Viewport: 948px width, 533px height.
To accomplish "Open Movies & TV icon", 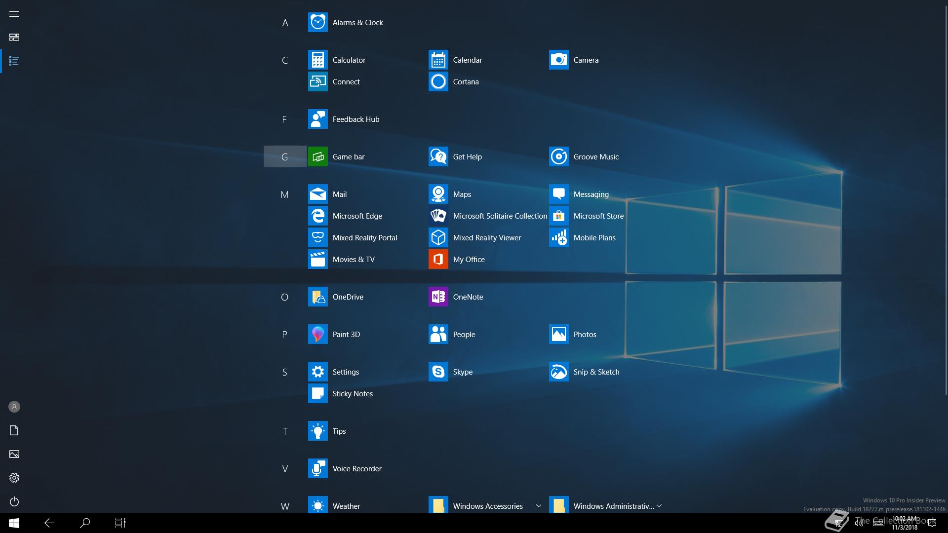I will tap(317, 259).
